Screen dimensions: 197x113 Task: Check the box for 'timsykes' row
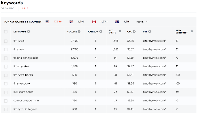pyautogui.click(x=6, y=49)
